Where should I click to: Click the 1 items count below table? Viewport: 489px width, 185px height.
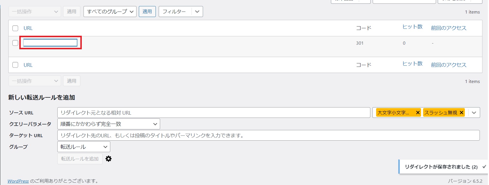[472, 82]
